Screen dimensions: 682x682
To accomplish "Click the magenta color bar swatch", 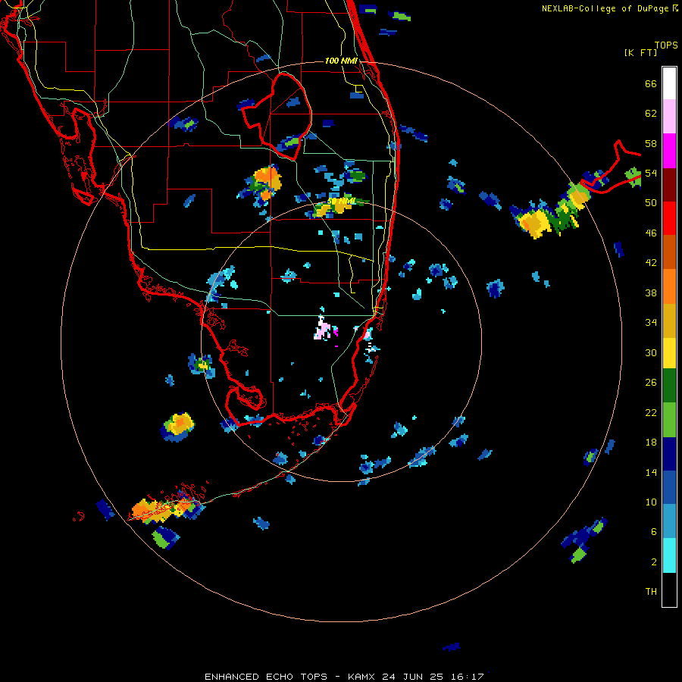I will (x=669, y=151).
